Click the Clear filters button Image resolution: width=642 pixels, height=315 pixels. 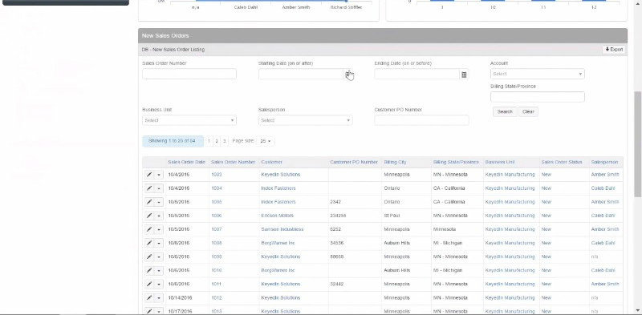528,111
